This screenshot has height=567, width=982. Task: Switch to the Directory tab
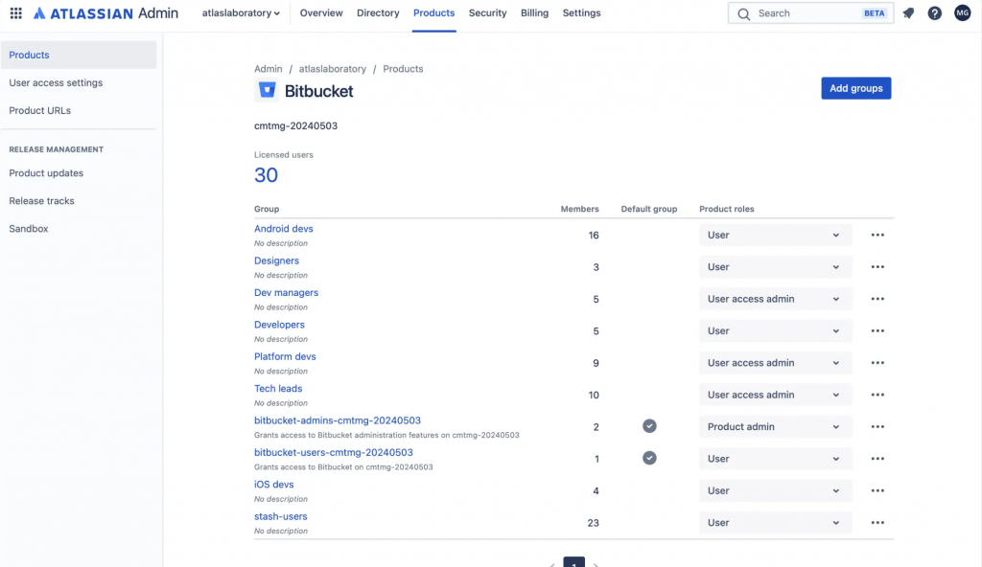(x=378, y=13)
